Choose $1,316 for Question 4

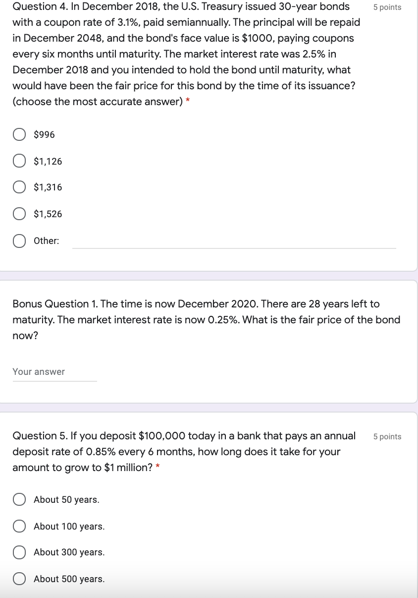click(19, 187)
